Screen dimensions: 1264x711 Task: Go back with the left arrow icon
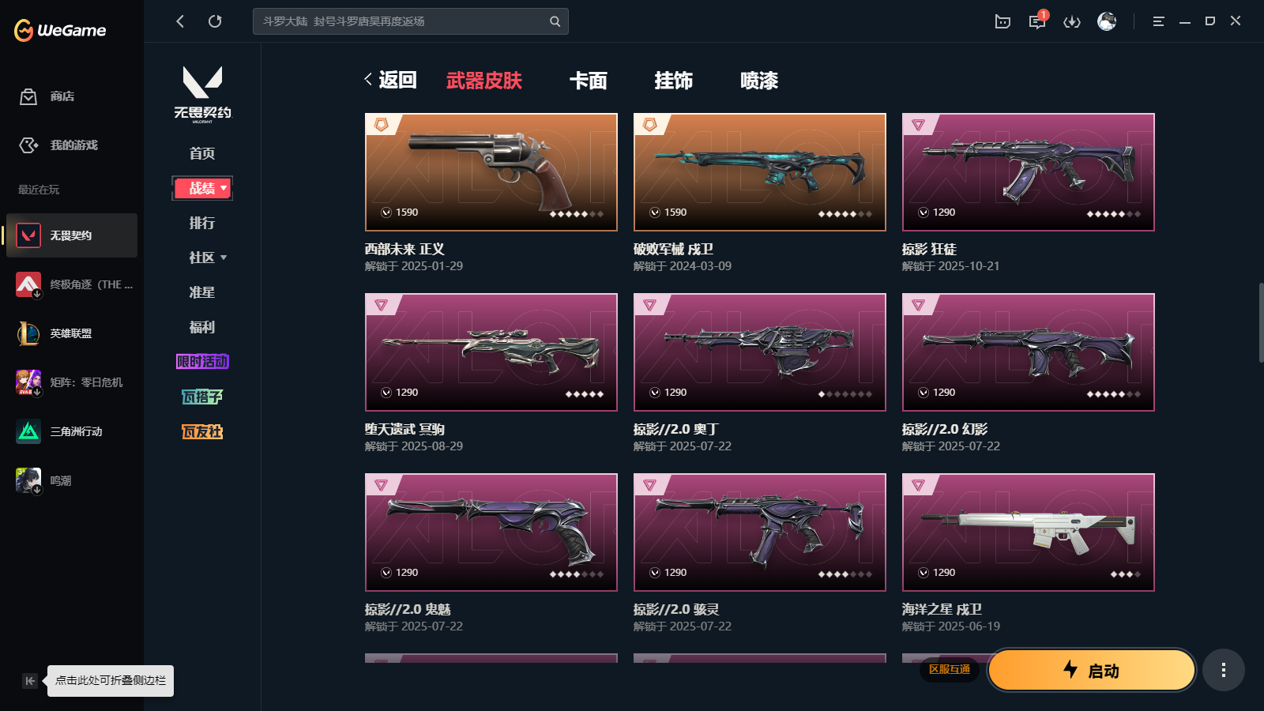[x=180, y=21]
